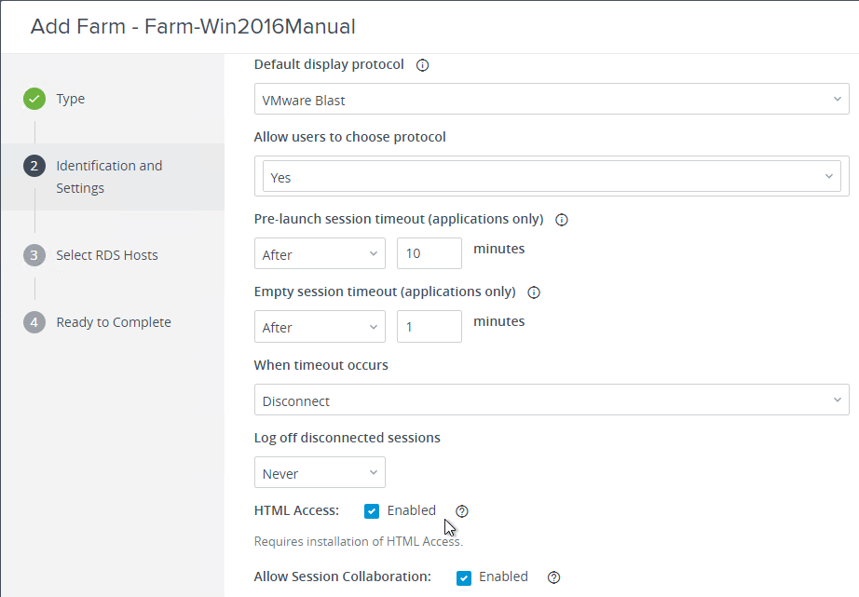
Task: Click step 3 circle icon
Action: tap(34, 255)
